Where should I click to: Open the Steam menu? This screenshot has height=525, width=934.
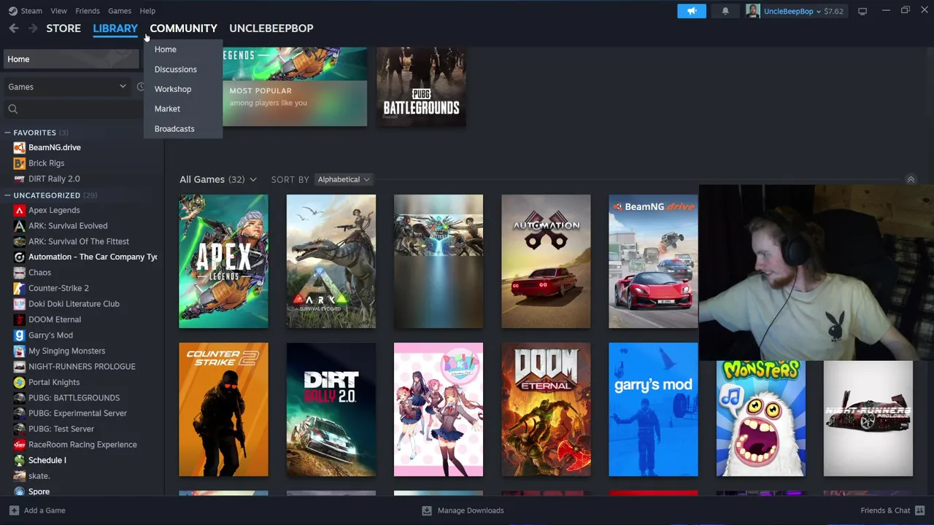coord(31,11)
